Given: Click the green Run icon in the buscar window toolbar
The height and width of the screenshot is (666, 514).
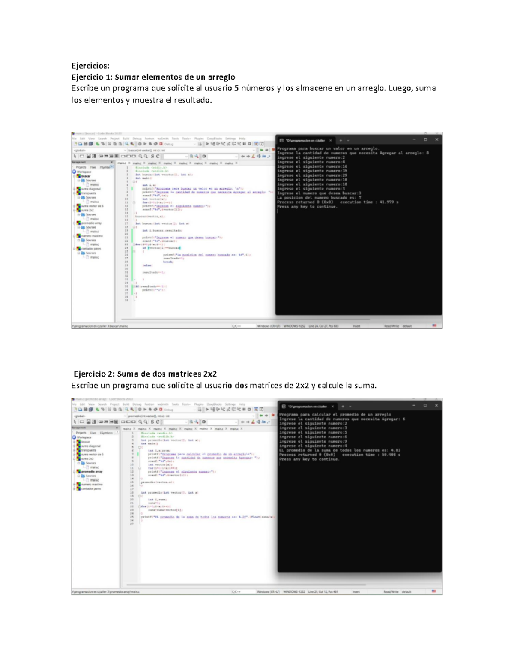Looking at the screenshot, I should (144, 144).
